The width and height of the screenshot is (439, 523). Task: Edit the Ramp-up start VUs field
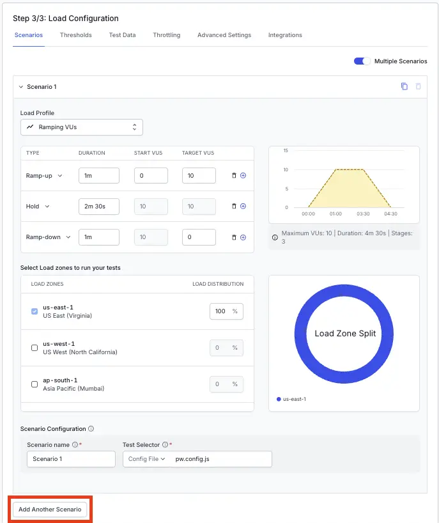[x=151, y=175]
